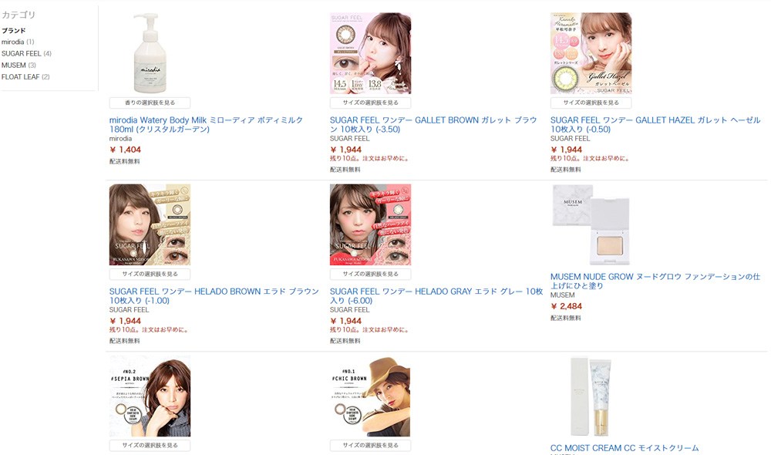
Task: Open CC MOIST CREAM product link
Action: pyautogui.click(x=625, y=448)
